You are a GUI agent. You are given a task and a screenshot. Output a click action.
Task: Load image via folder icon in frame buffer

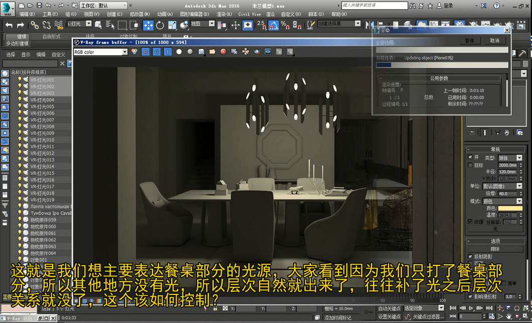click(212, 52)
